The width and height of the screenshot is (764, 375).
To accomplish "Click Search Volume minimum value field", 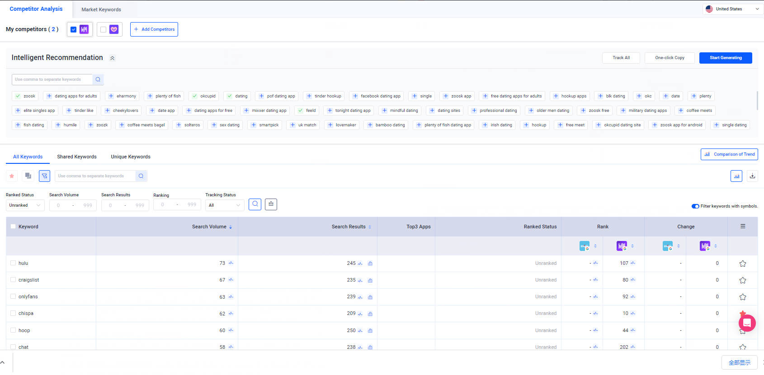I will [x=58, y=205].
